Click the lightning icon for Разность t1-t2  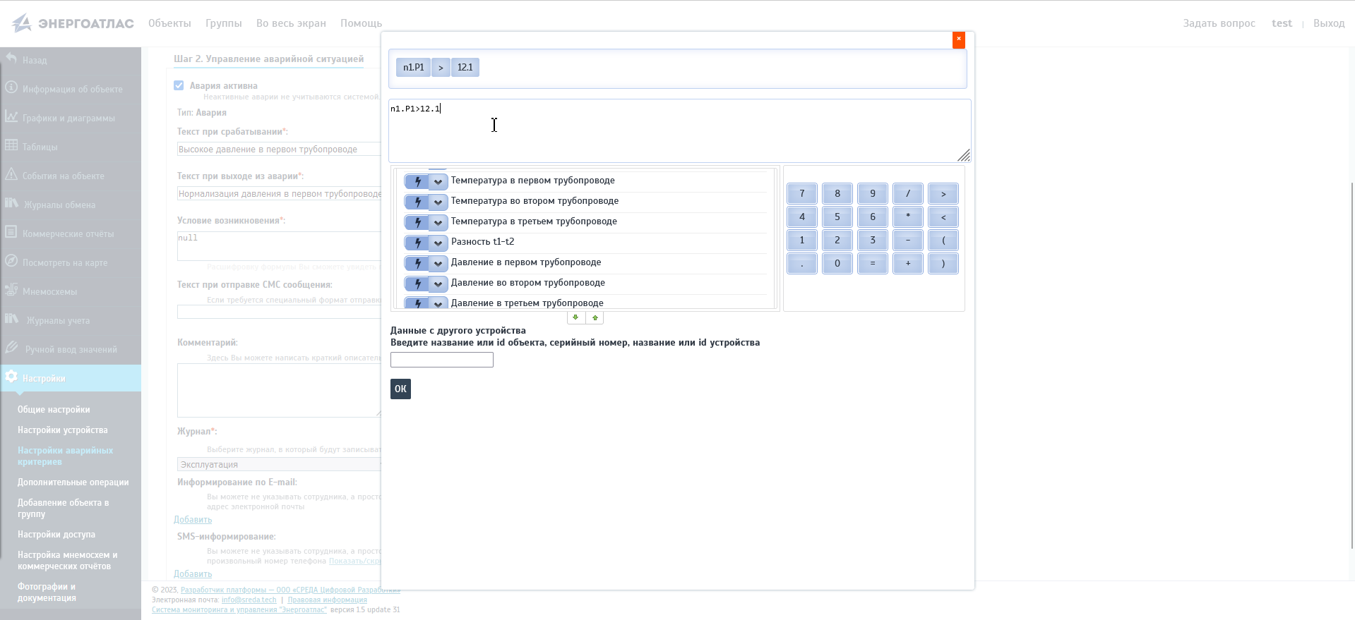[417, 243]
